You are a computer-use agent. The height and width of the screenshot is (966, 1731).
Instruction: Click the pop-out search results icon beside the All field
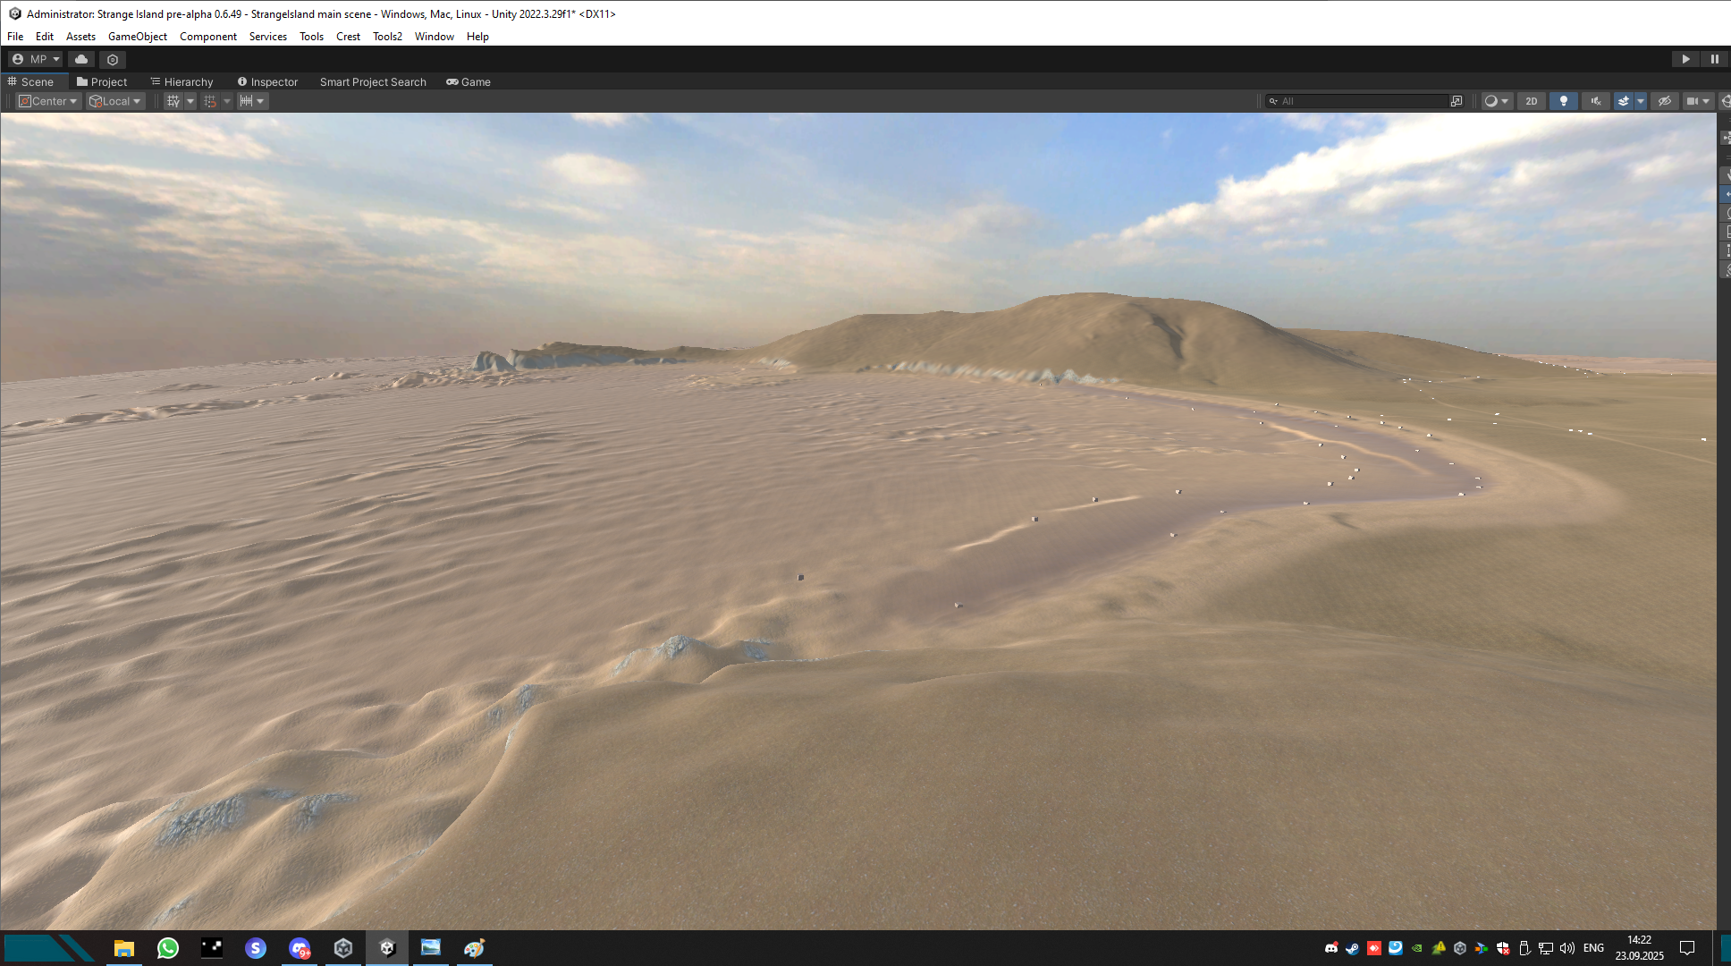point(1456,100)
